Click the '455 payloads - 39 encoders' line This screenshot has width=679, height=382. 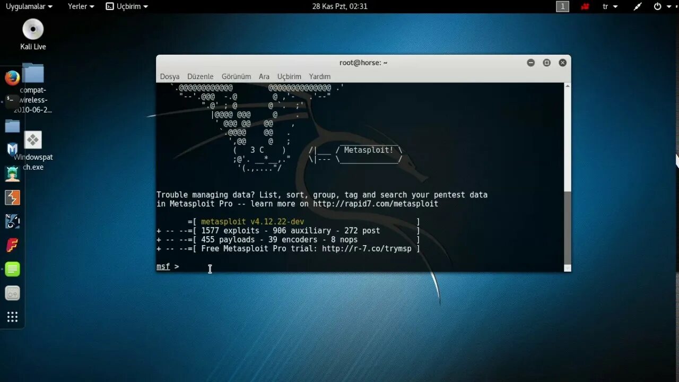click(x=288, y=240)
